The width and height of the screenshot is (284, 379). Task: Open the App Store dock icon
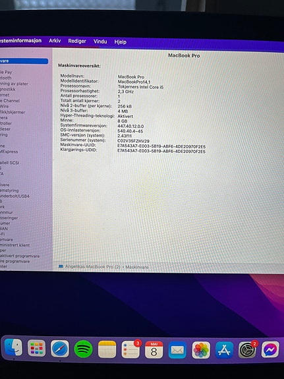[x=224, y=350]
